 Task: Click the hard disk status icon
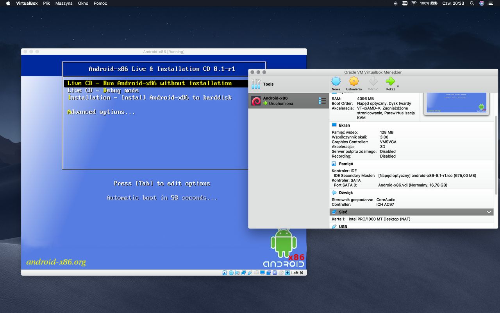224,273
